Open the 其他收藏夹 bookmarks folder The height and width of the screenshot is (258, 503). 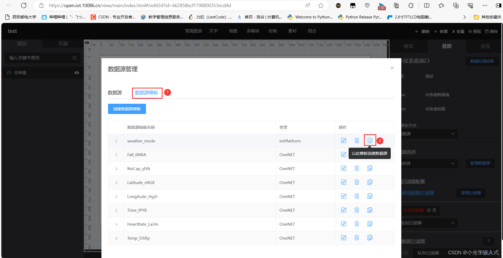(487, 17)
